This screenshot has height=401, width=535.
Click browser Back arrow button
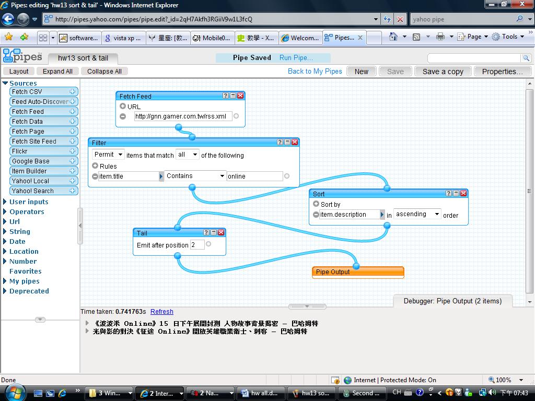click(8, 19)
